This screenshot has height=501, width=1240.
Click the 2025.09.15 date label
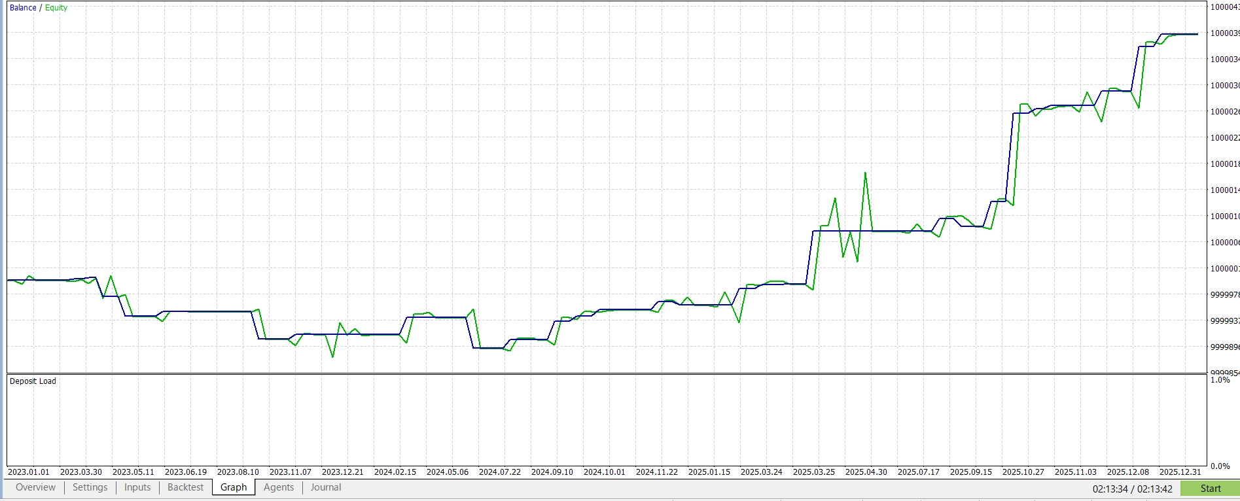[x=971, y=472]
